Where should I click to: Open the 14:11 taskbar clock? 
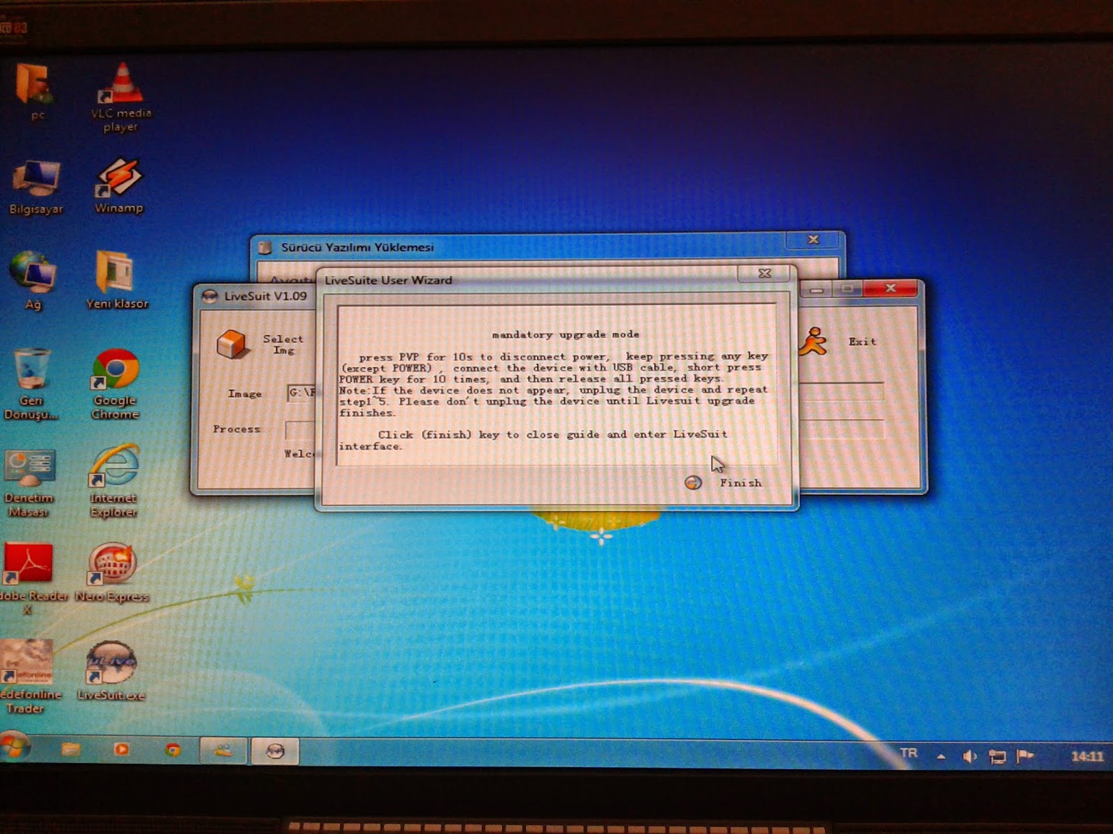pos(1087,756)
